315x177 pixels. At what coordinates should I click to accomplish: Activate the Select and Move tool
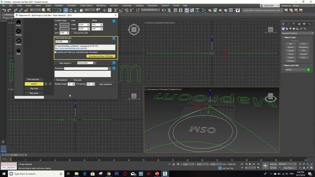pyautogui.click(x=65, y=10)
